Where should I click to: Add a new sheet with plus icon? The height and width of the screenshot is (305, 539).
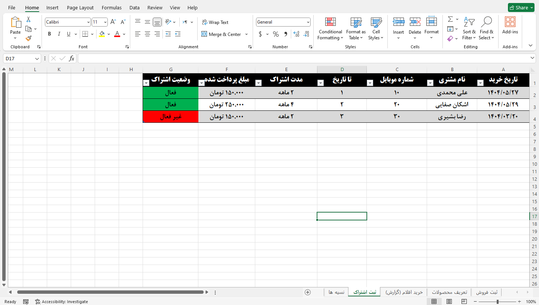(x=308, y=292)
